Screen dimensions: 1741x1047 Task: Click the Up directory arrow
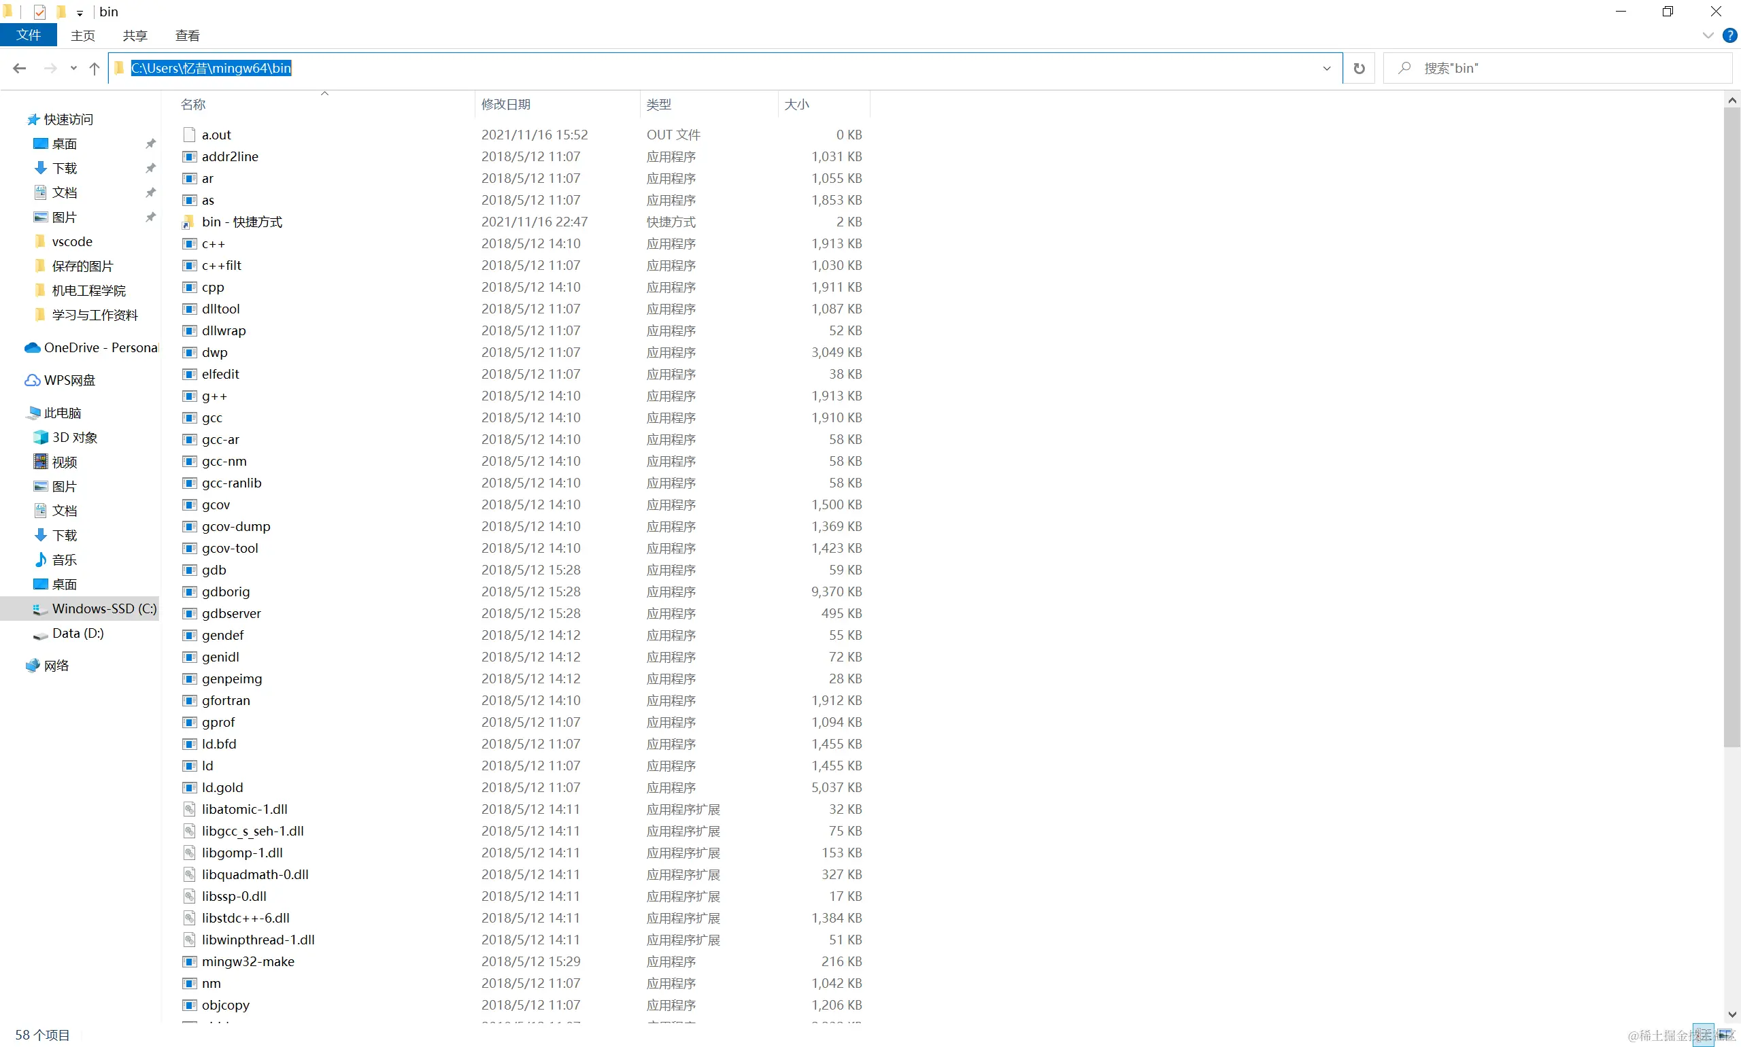(95, 68)
